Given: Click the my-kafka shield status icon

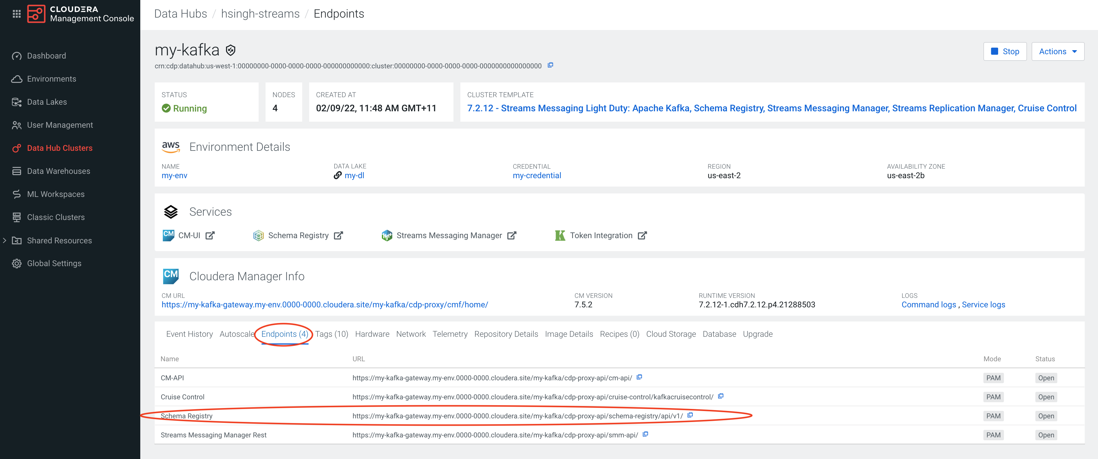Looking at the screenshot, I should [x=231, y=50].
